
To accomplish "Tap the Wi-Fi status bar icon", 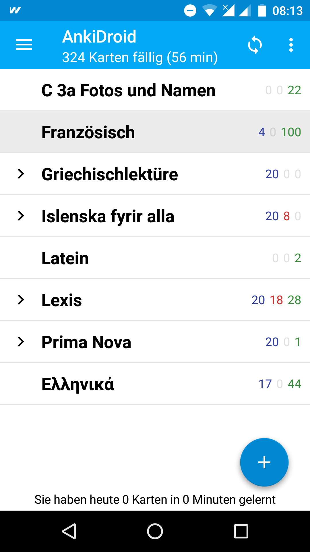I will (210, 11).
